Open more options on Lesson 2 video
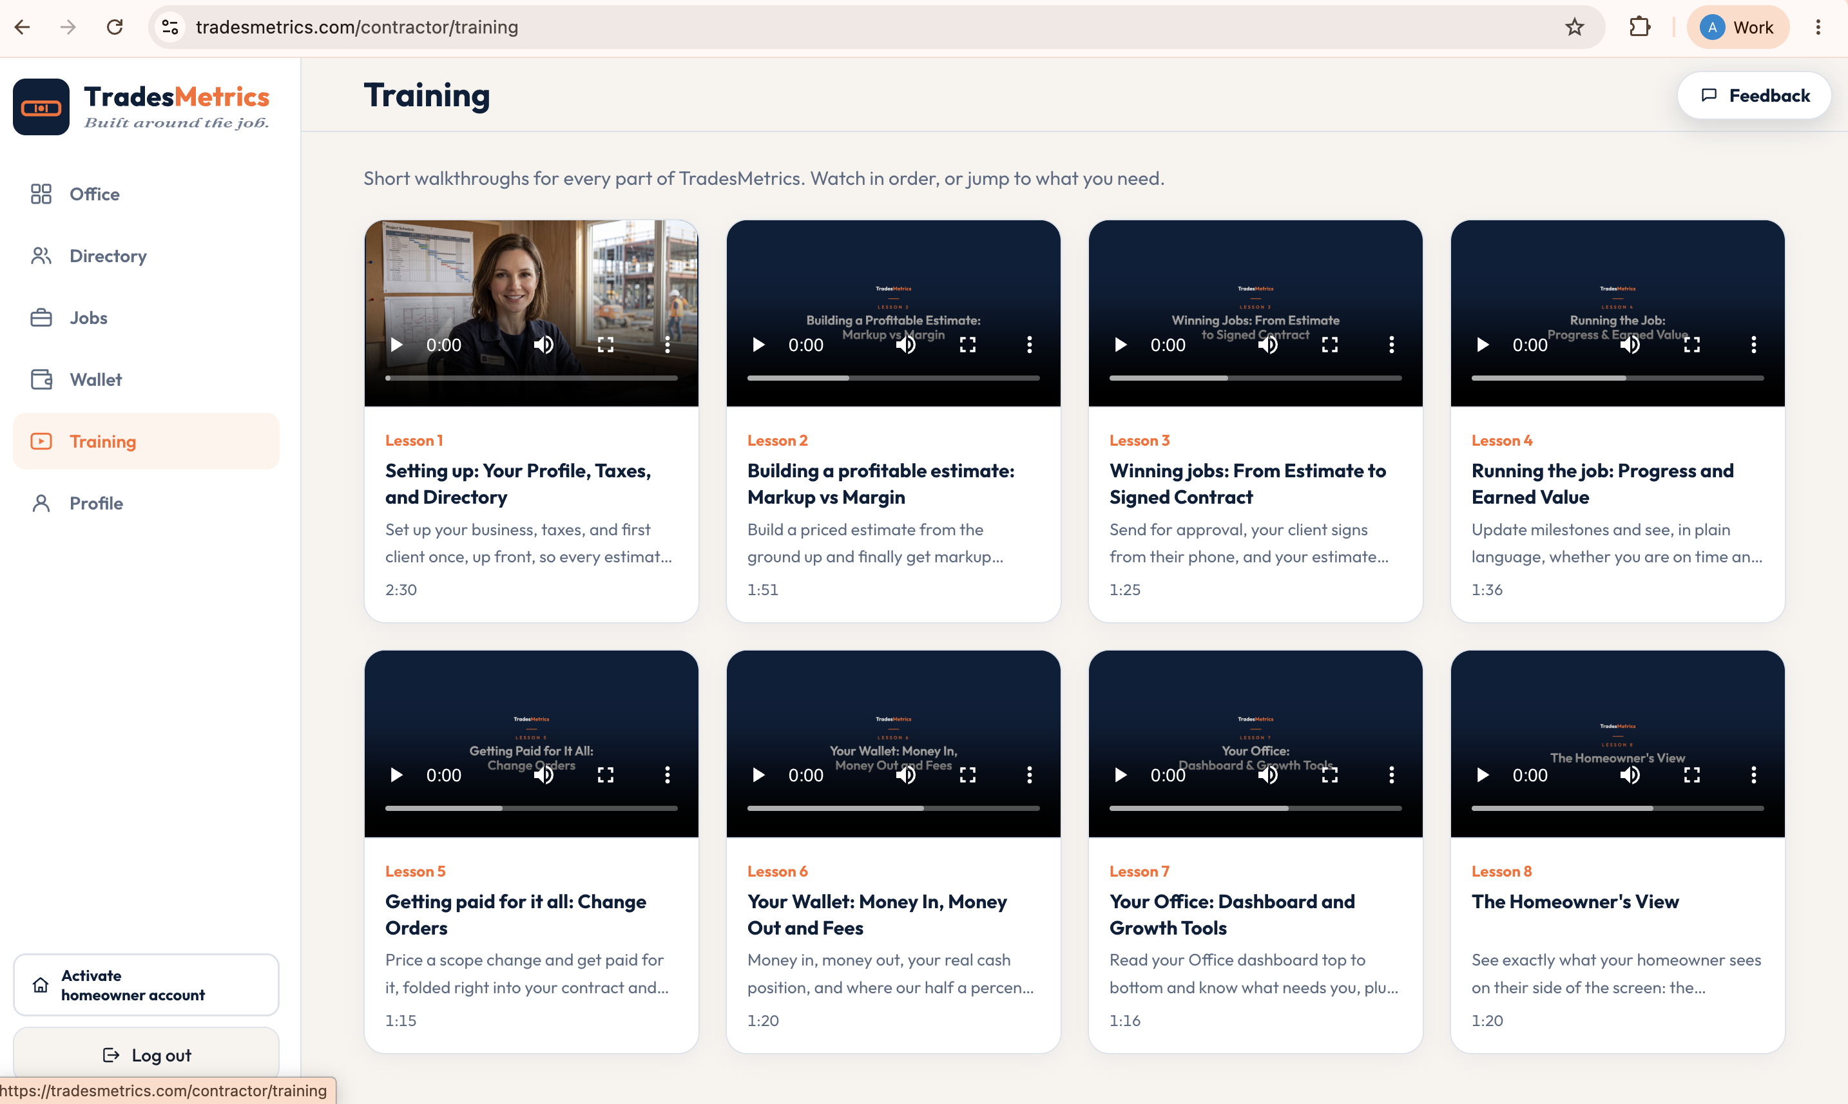 pyautogui.click(x=1029, y=345)
